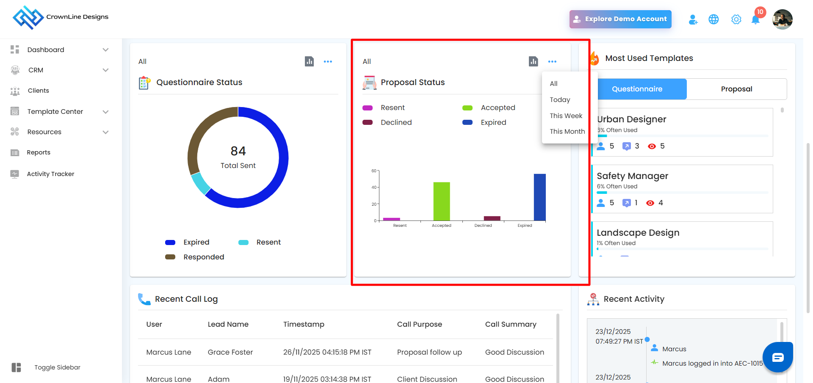Click Safety Manager user count icon
This screenshot has height=383, width=813.
(601, 203)
